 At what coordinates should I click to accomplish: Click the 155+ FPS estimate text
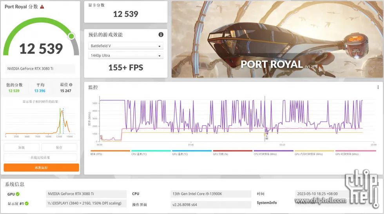pyautogui.click(x=126, y=68)
